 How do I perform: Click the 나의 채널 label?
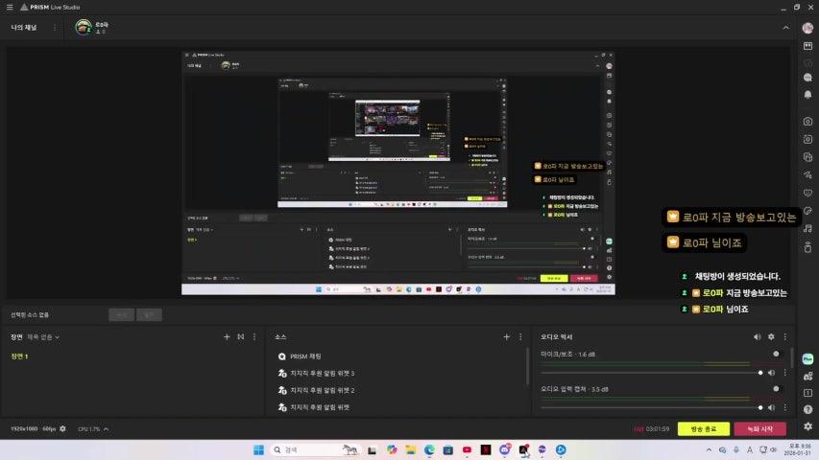24,28
